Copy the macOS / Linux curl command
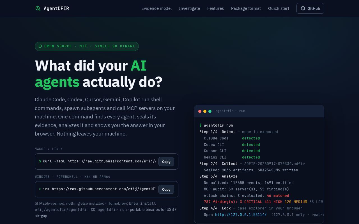This screenshot has width=359, height=224. coord(166,162)
